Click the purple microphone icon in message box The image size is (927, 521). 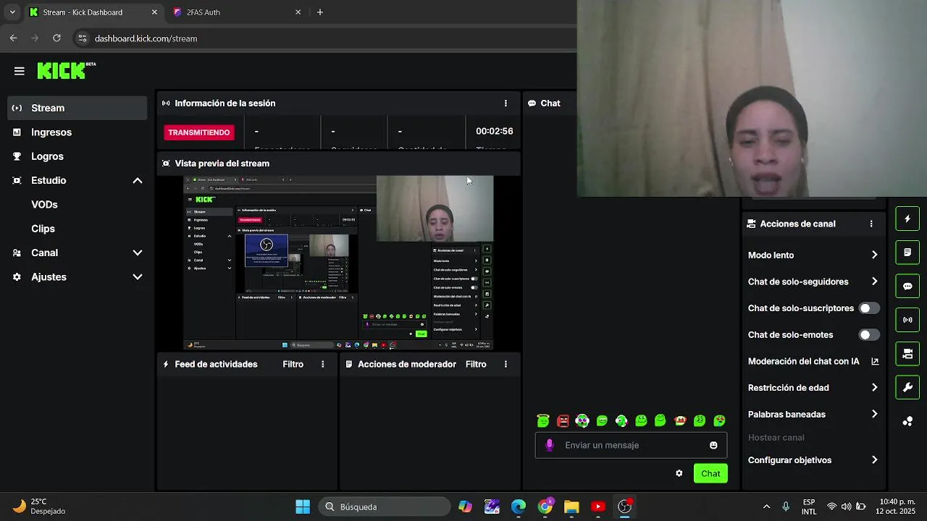[x=550, y=445]
